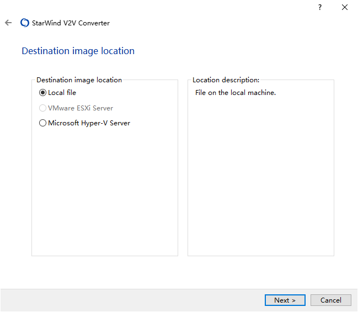Viewport: 358px width, 312px height.
Task: Click the "Location description:" group label
Action: coord(226,80)
